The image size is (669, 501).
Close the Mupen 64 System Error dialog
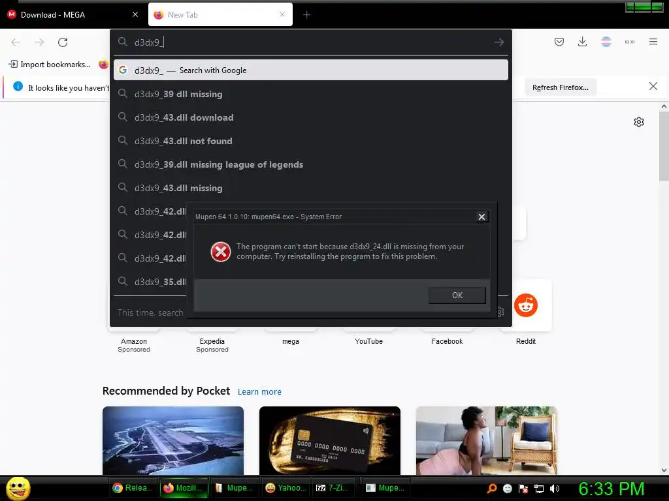tap(481, 217)
